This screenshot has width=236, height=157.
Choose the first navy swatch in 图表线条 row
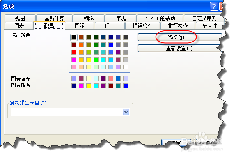74,86
